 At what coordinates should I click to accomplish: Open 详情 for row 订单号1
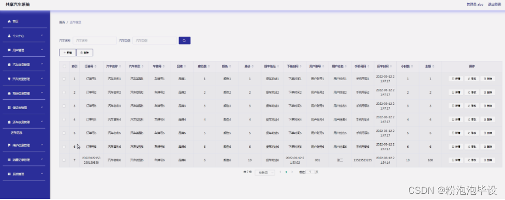(456, 79)
